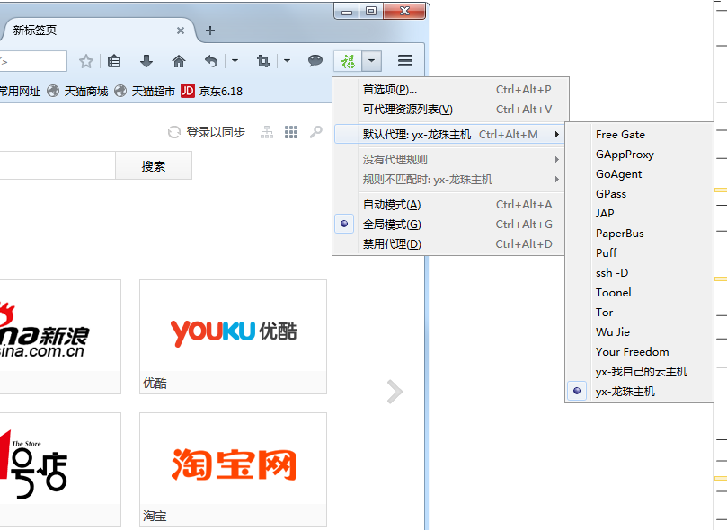This screenshot has width=727, height=530.
Task: Open 京东6.18 bookmark
Action: (x=221, y=92)
